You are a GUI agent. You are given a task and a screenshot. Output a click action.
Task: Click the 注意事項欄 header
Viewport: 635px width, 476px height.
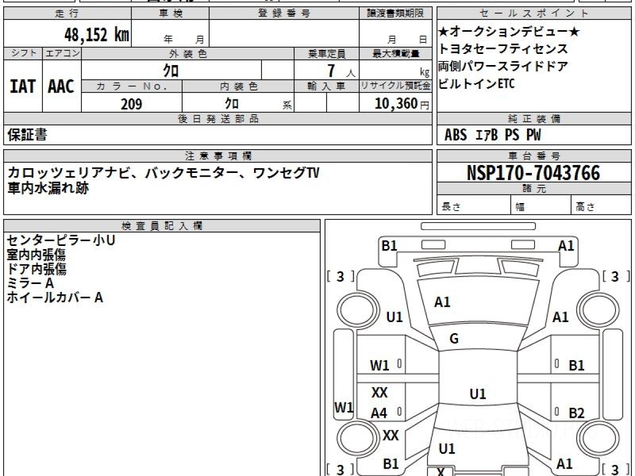(x=217, y=156)
